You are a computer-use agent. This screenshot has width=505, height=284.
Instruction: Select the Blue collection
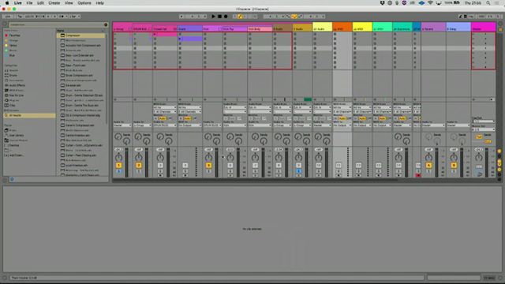pos(12,55)
